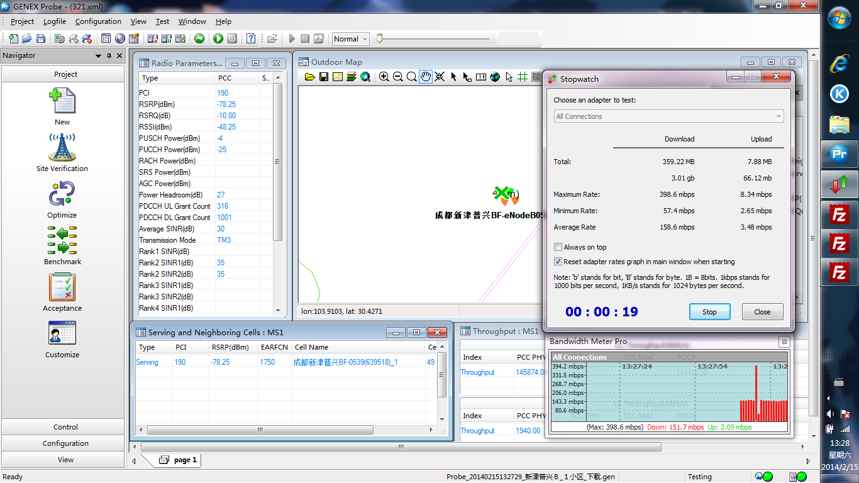Click the clock showing 13:28

(840, 443)
